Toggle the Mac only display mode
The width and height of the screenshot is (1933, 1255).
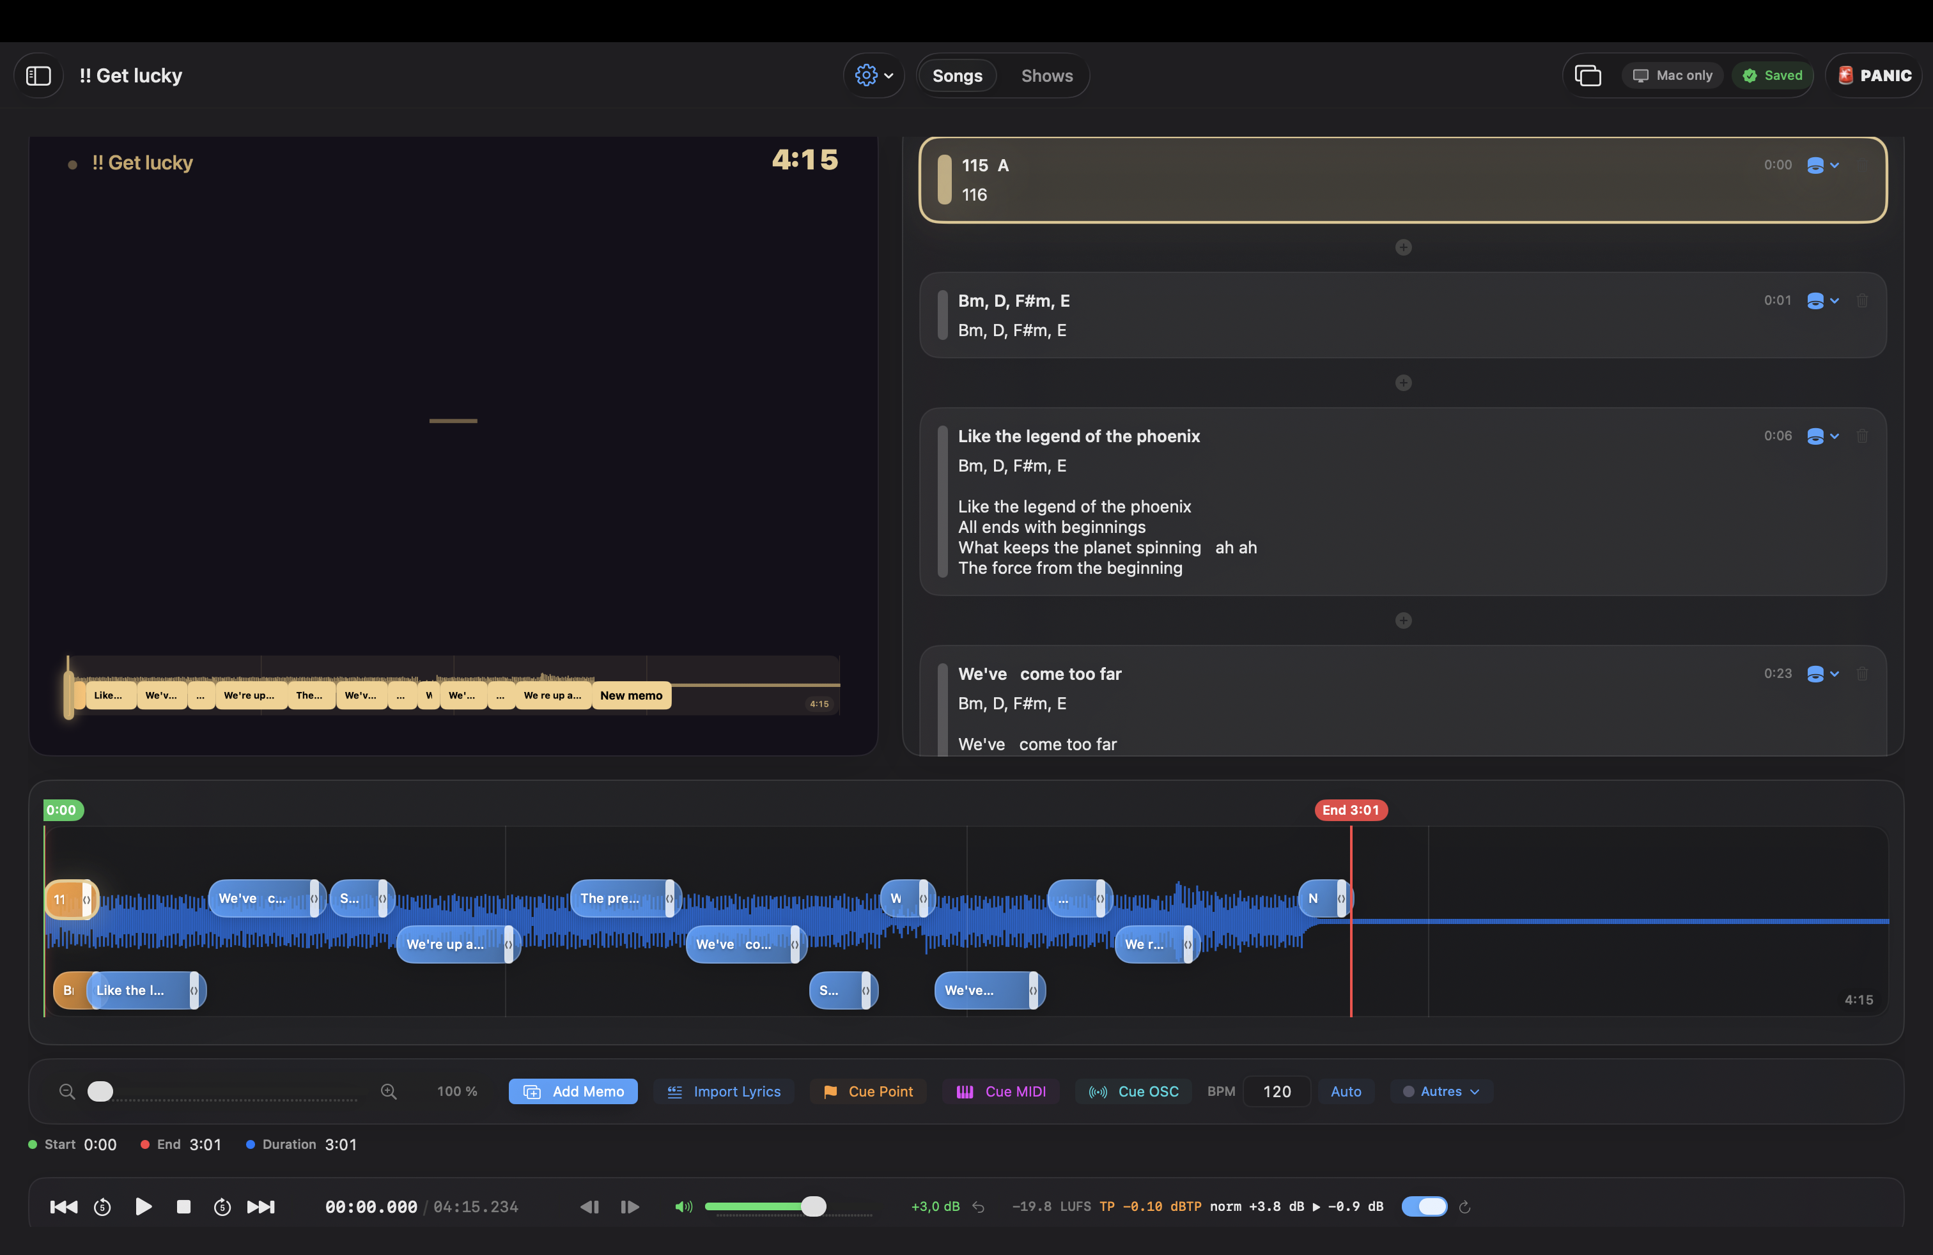coord(1672,75)
